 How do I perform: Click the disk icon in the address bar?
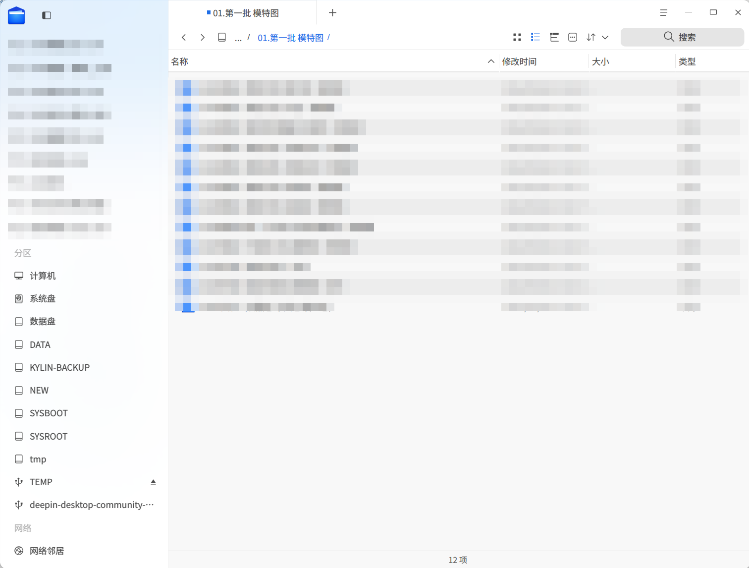coord(222,37)
